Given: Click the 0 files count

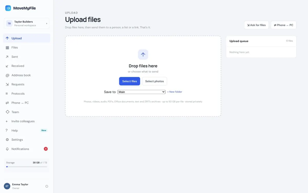Looking at the screenshot, I should 290,41.
